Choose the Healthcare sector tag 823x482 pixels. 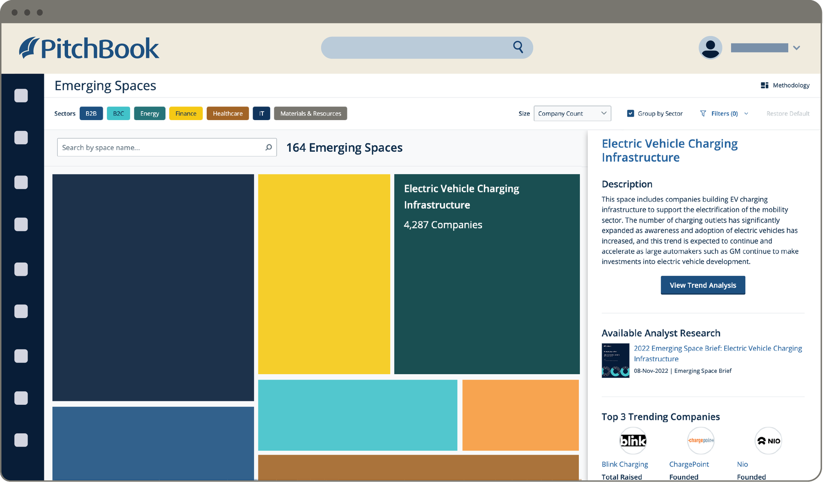click(228, 113)
